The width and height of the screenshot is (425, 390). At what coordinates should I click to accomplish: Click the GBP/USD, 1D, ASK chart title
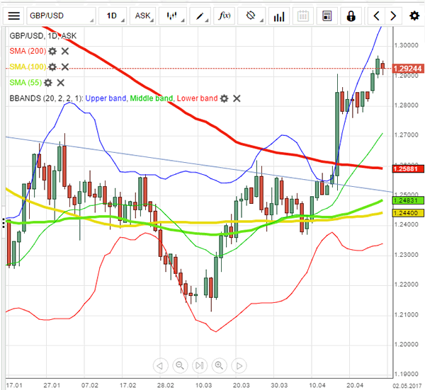point(42,36)
